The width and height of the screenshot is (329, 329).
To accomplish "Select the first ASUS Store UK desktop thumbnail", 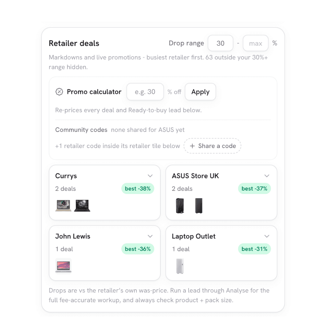I will pos(180,205).
